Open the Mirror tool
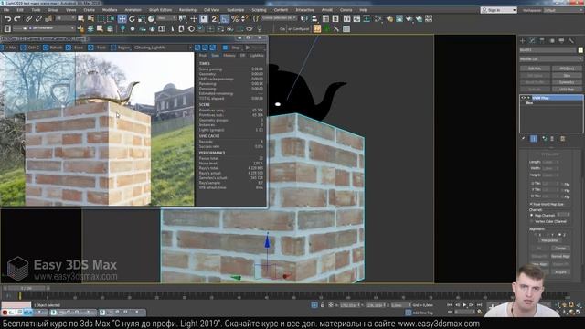The width and height of the screenshot is (585, 329). (x=304, y=18)
